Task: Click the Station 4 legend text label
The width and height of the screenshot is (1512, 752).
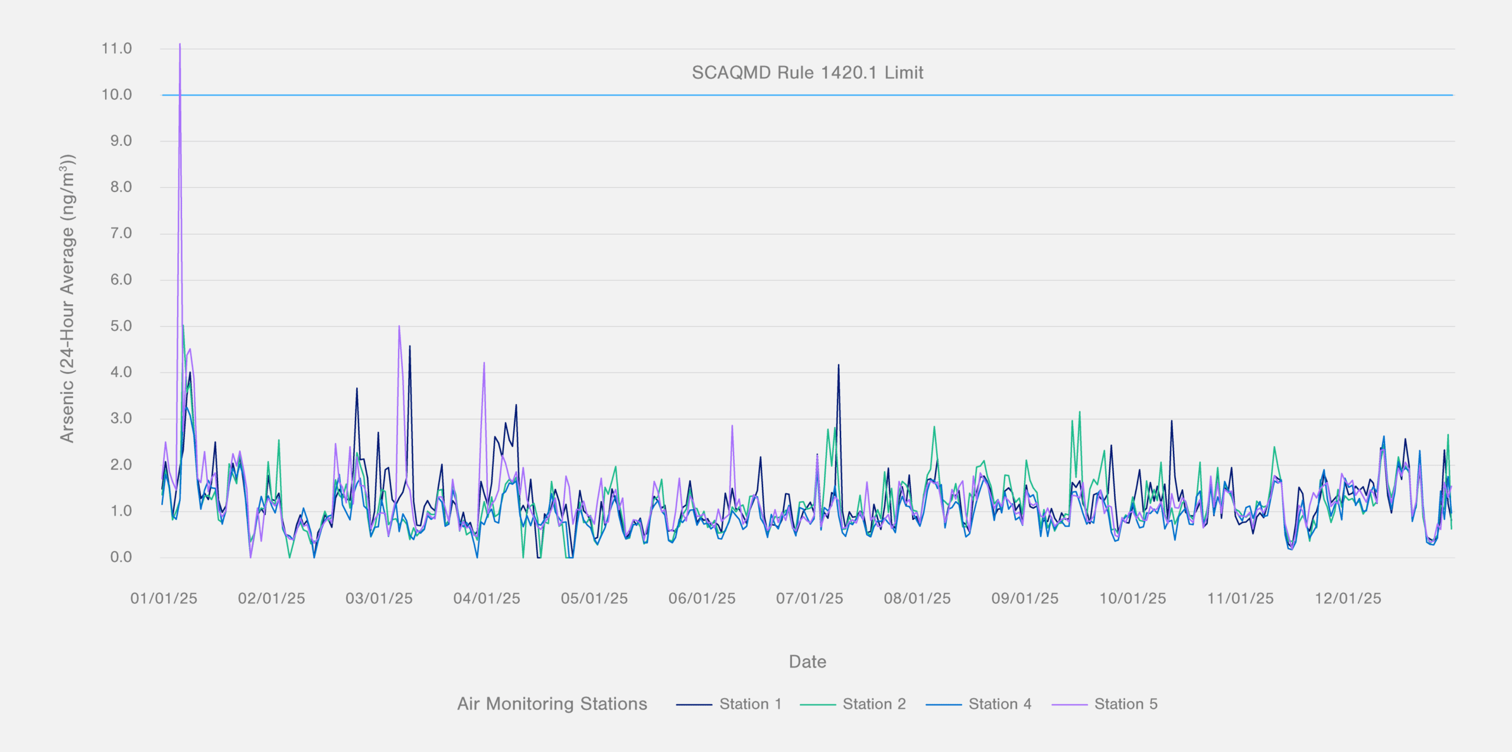Action: pyautogui.click(x=1001, y=704)
